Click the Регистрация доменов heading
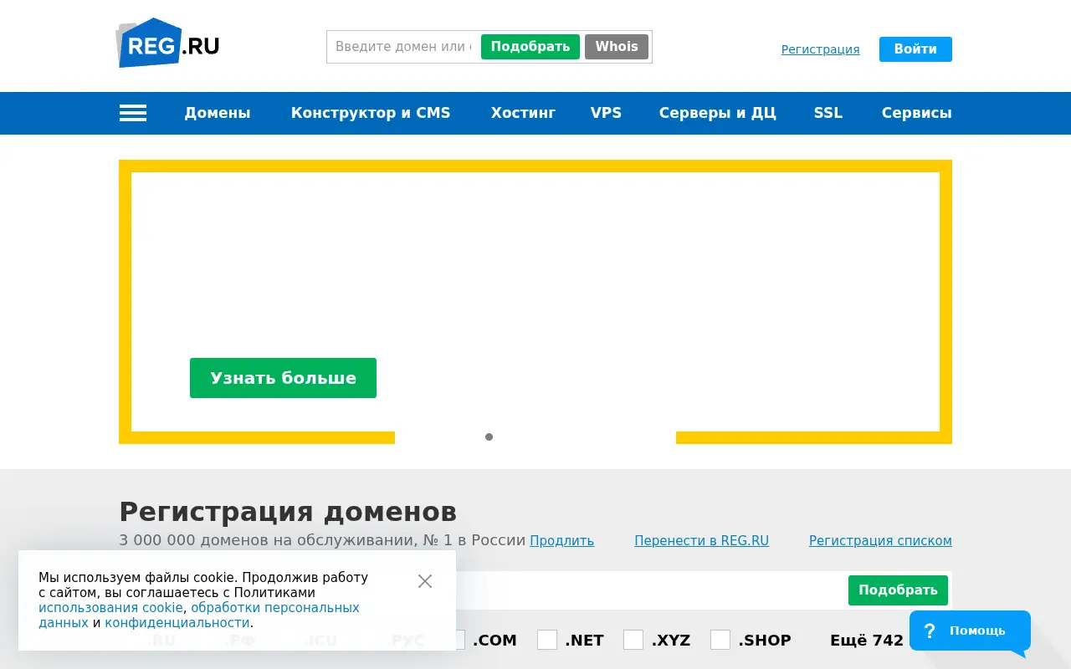Viewport: 1071px width, 669px height. pyautogui.click(x=288, y=512)
